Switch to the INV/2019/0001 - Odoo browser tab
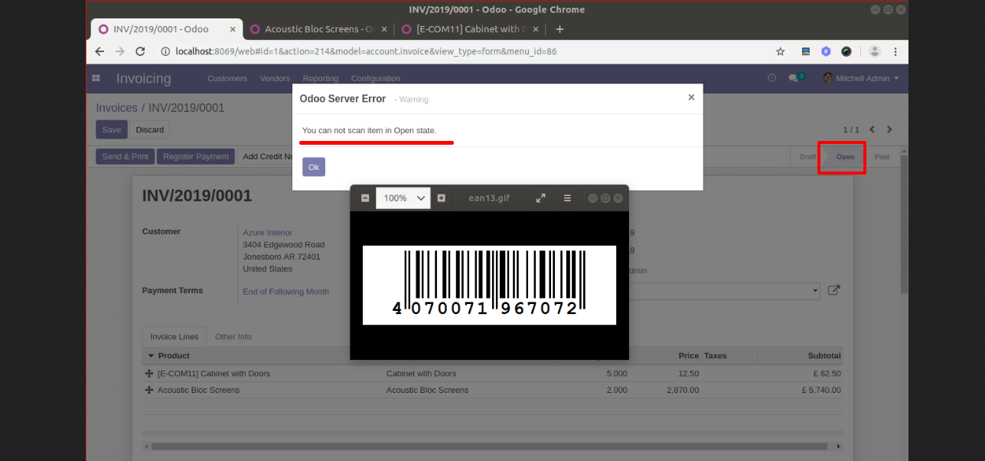985x461 pixels. [x=165, y=29]
